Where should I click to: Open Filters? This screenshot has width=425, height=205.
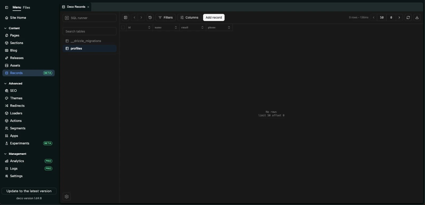tap(165, 18)
